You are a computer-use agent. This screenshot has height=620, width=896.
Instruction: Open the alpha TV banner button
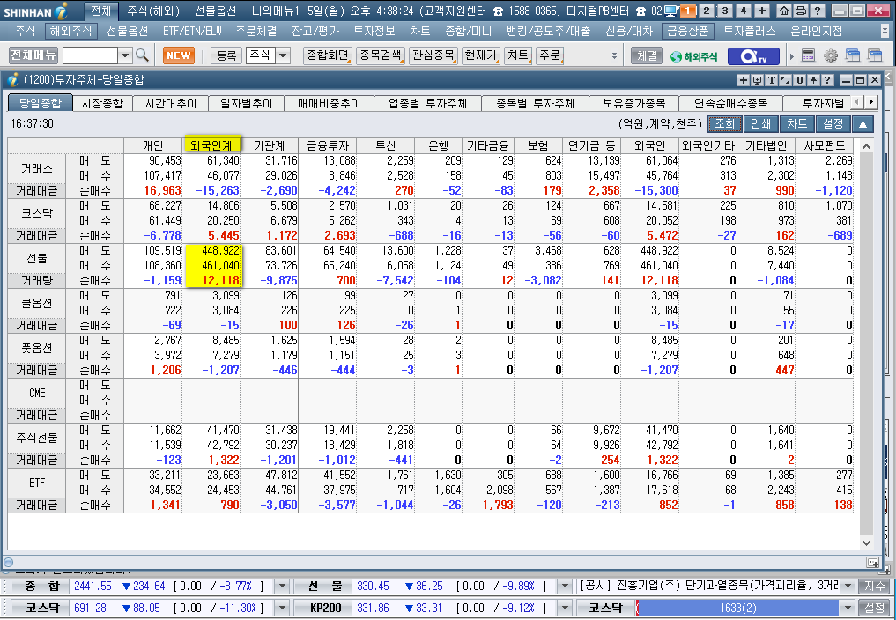pyautogui.click(x=753, y=56)
